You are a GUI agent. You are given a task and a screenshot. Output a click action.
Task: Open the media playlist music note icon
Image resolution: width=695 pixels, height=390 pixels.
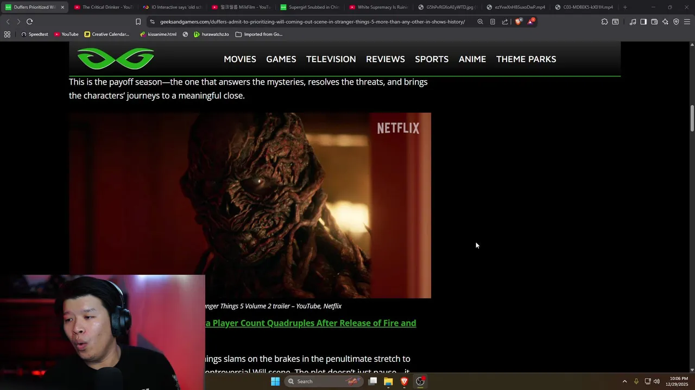click(633, 22)
